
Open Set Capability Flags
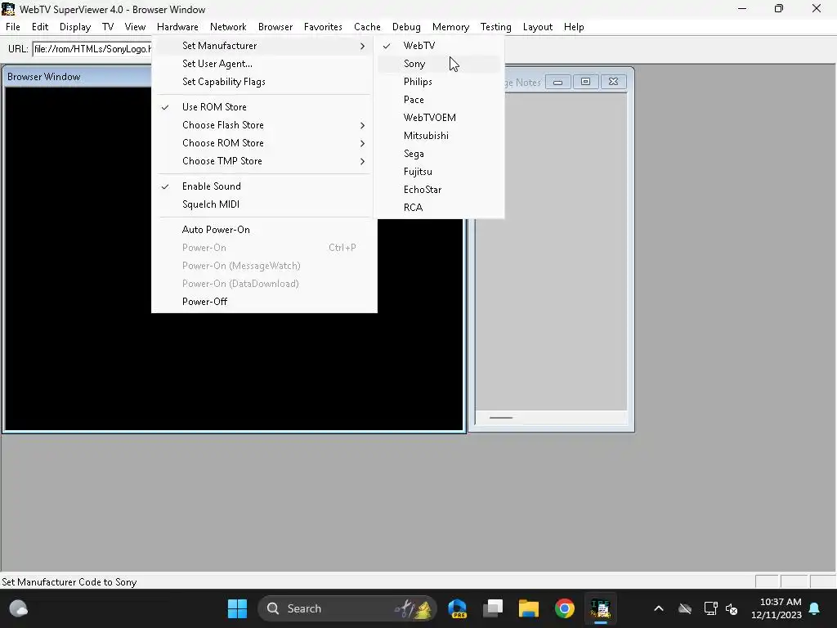(264, 82)
